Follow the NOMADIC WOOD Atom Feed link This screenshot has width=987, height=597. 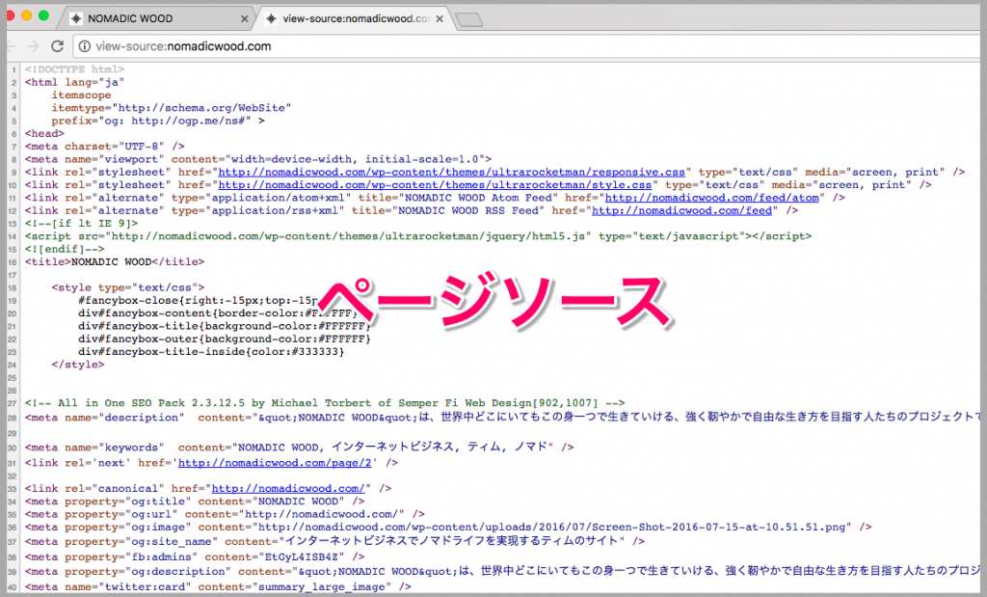[x=711, y=197]
